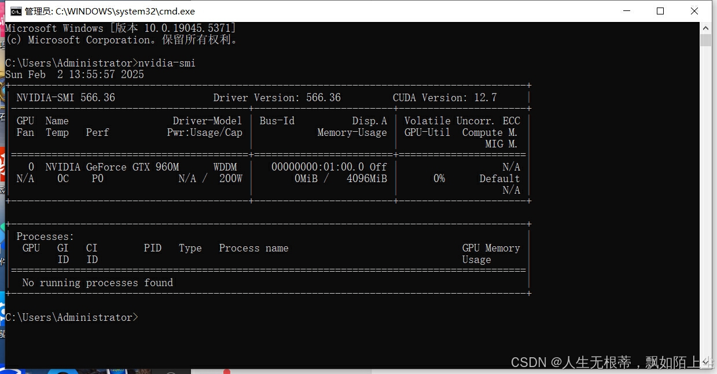This screenshot has width=717, height=374.
Task: Click the 'GPU-Util' column header
Action: click(427, 132)
